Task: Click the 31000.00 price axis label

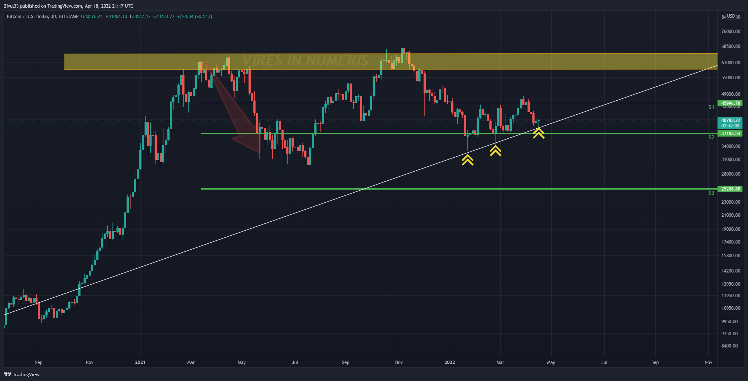Action: coord(731,159)
